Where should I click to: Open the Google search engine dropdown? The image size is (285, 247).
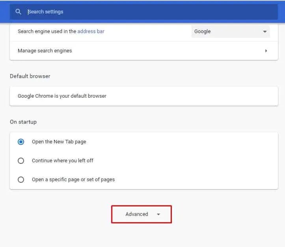[230, 32]
